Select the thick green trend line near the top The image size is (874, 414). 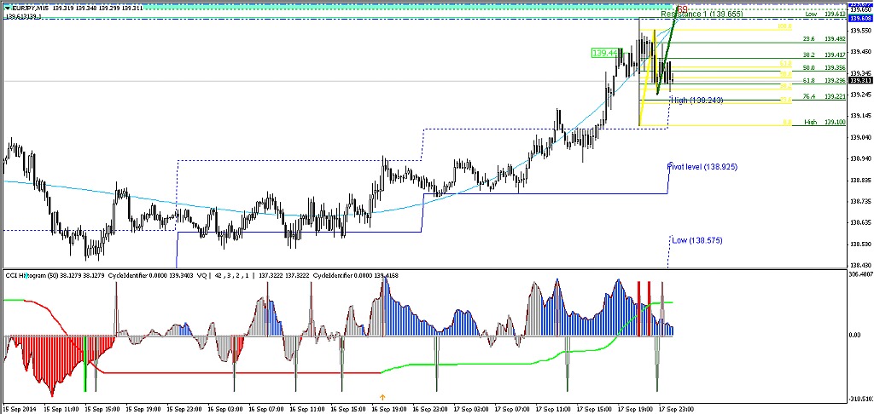tap(668, 50)
